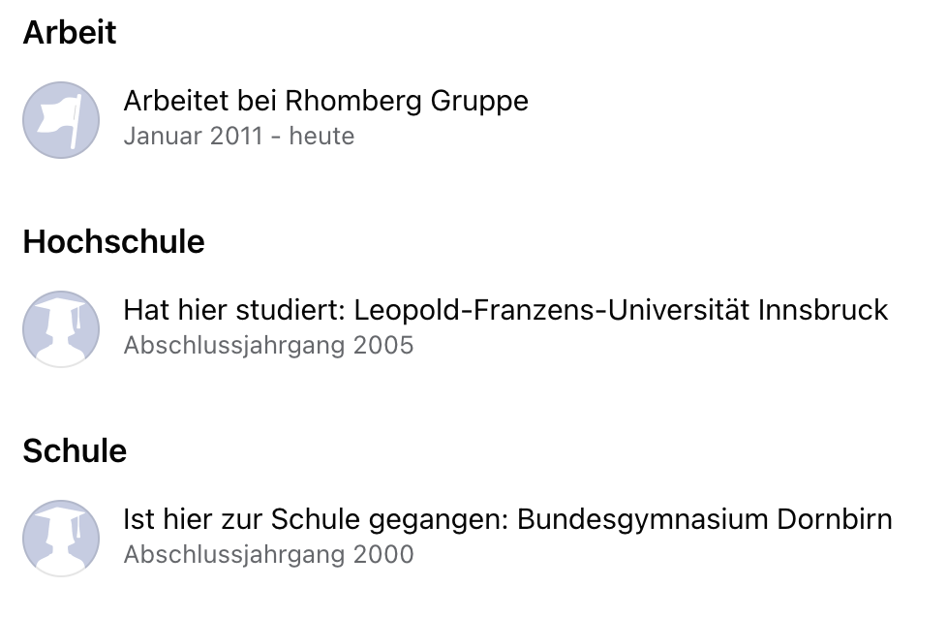Open the Bundesgymnasium Dornbirn school link
This screenshot has width=947, height=618.
point(704,519)
